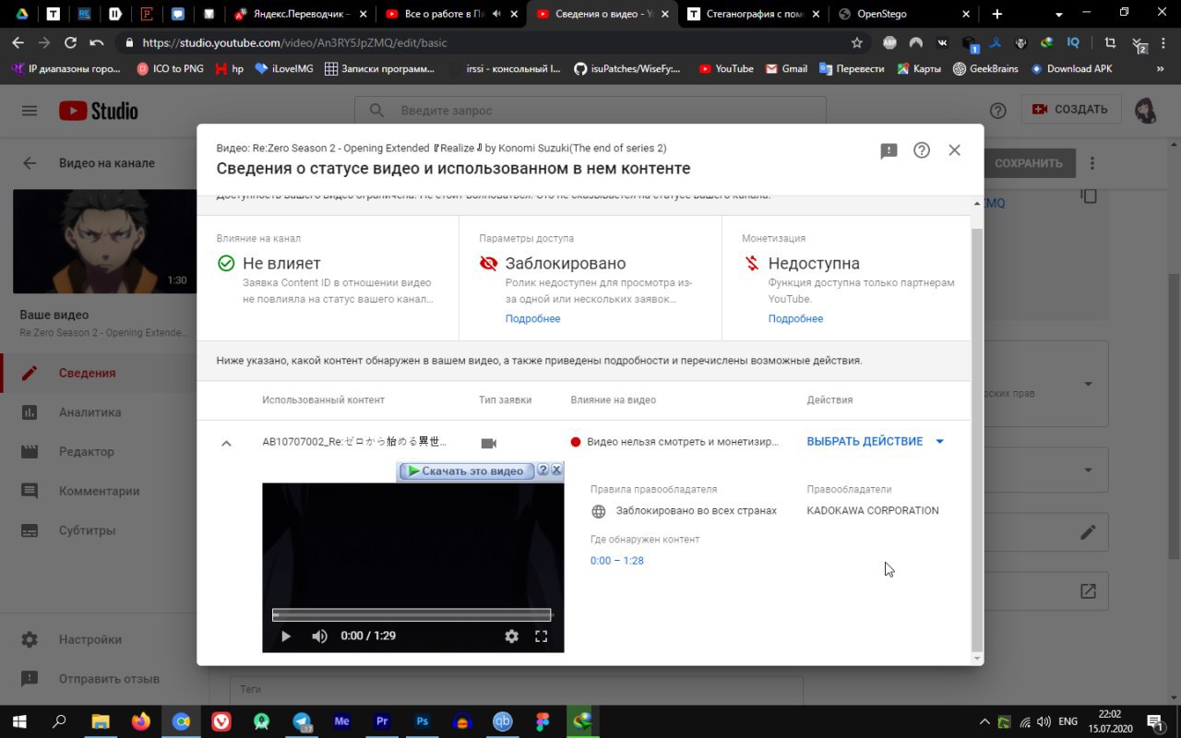The image size is (1181, 738).
Task: Open the Download APK bookmark
Action: (1072, 68)
